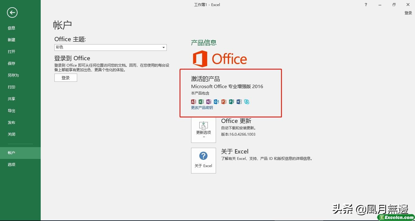Click the 关于 Excel question mark icon

[203, 156]
